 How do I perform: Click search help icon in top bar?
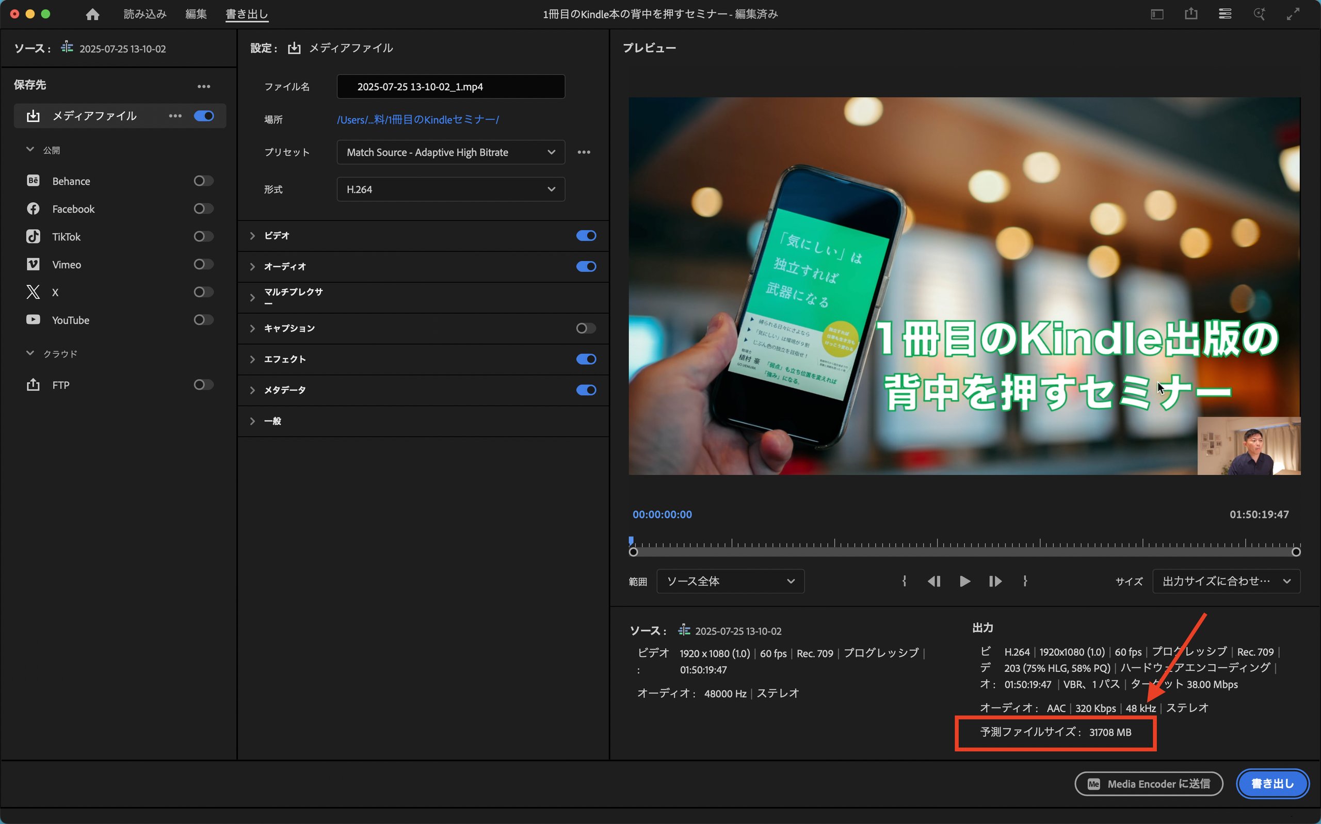coord(1259,13)
